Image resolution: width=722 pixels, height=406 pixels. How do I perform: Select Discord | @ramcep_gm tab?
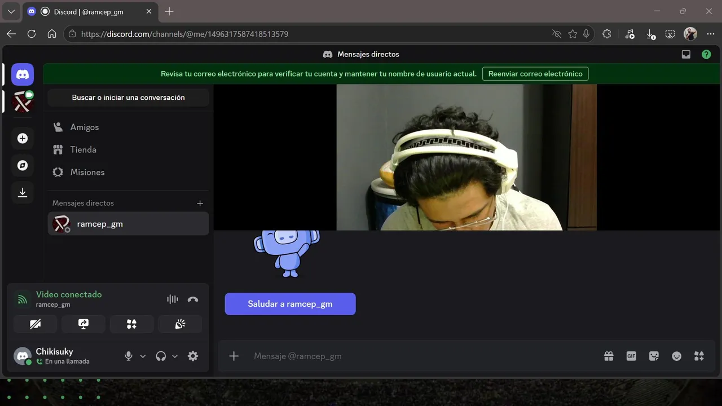point(90,11)
